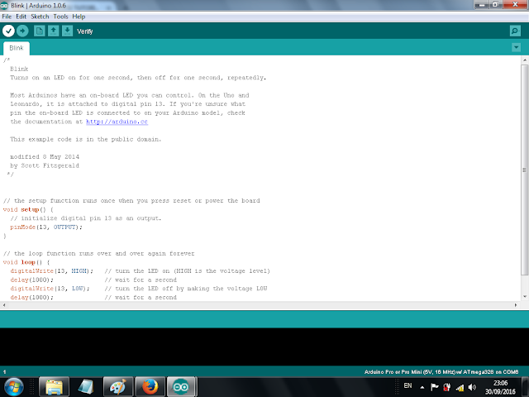Screen dimensions: 529x397
Task: Launch Firefox from the taskbar
Action: point(150,386)
